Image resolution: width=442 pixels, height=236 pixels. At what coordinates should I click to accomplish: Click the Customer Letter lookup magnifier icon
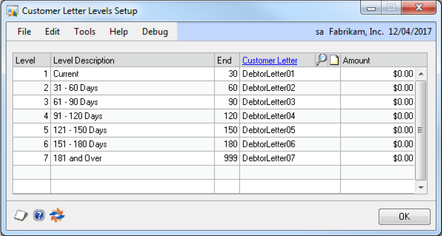(322, 60)
